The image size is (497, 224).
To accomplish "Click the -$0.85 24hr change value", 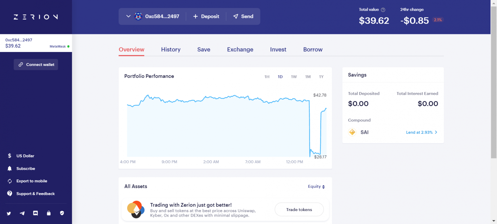I will point(414,20).
